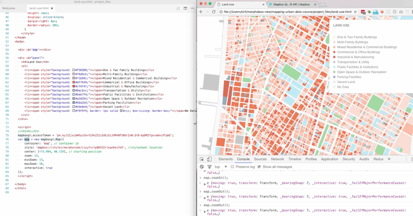The height and width of the screenshot is (216, 413).
Task: Switch to the Timeline DevTools tab
Action: (294, 159)
